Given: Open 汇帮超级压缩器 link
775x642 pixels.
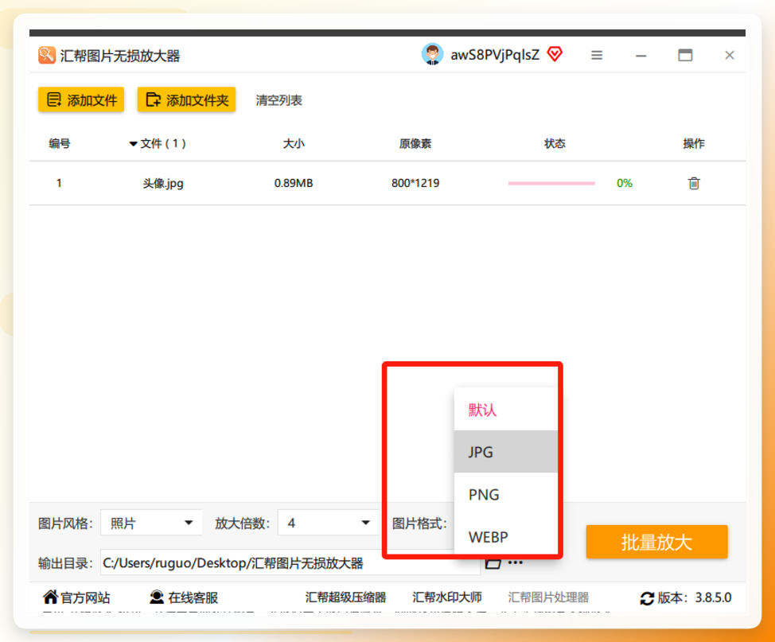Looking at the screenshot, I should click(345, 597).
